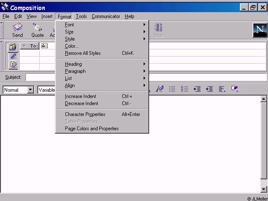268x201 pixels.
Task: Open the alignment toolbar dropdown icon
Action: point(222,89)
